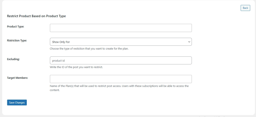Click the 'Choose the type of restiction' hint
Viewport: 256px width, 117px height.
click(x=89, y=48)
